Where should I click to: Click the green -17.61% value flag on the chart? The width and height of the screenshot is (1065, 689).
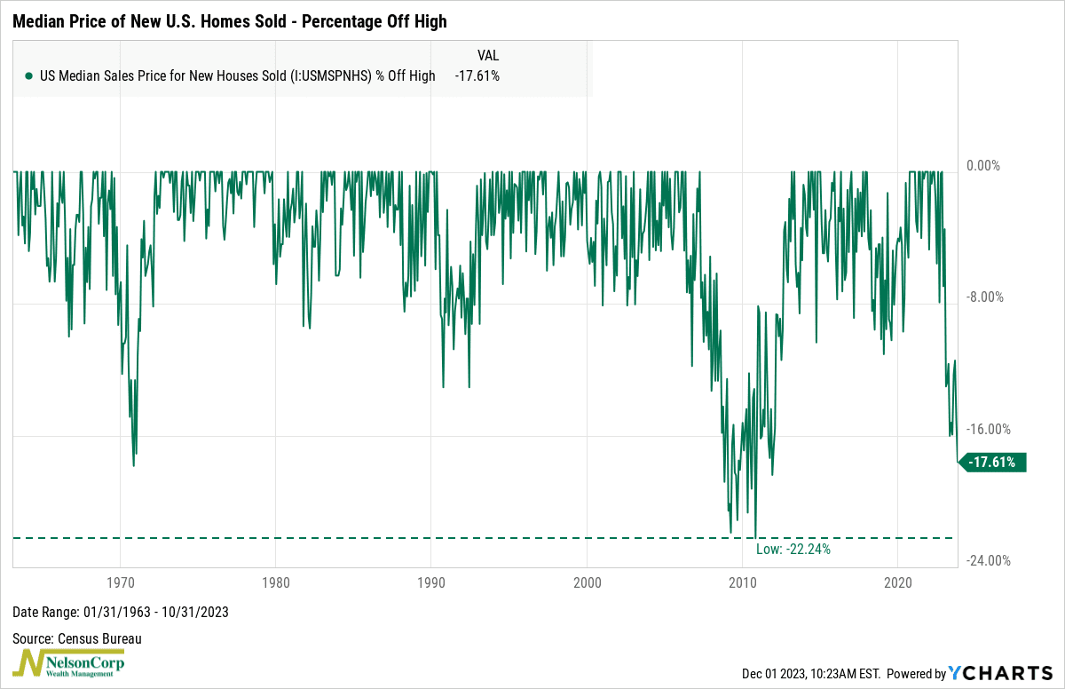click(x=997, y=462)
